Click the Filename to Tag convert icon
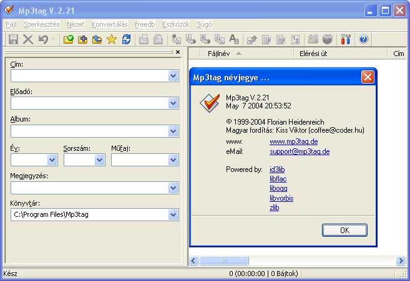410x281 pixels. point(190,39)
